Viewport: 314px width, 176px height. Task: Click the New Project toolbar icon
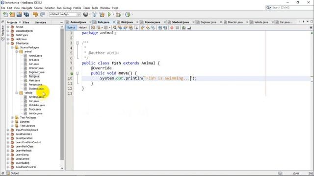[12, 14]
